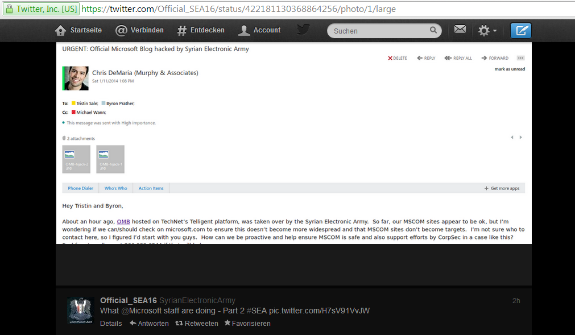The height and width of the screenshot is (335, 575).
Task: Click email subject line text
Action: [x=155, y=49]
